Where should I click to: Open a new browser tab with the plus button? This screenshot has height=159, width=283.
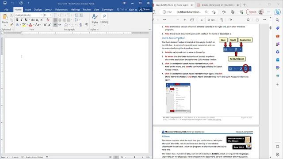tap(244, 5)
